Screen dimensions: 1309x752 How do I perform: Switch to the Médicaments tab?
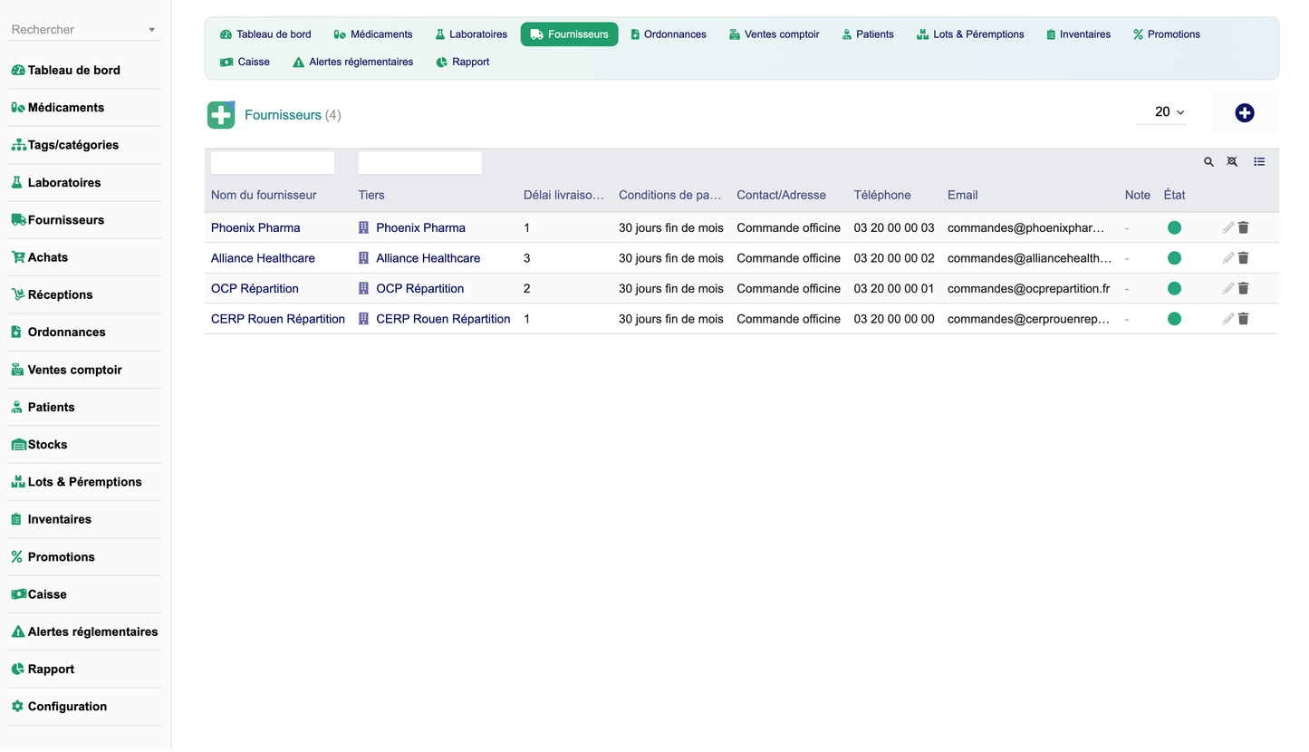tap(373, 34)
